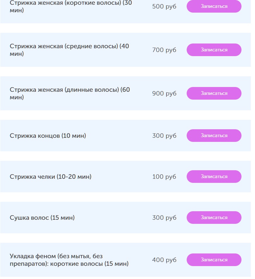Viewport: 255px width, 279px height.
Task: Click the 700 руб price
Action: (x=164, y=50)
